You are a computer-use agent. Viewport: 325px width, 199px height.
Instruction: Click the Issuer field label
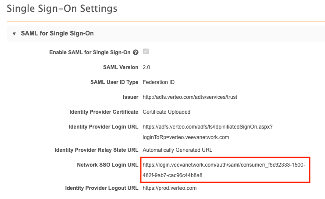pyautogui.click(x=131, y=97)
